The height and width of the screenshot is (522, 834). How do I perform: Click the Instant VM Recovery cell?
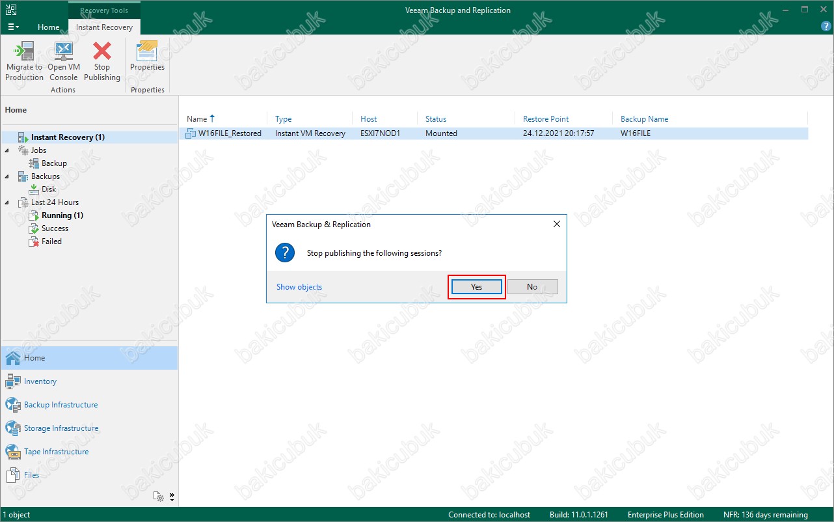[310, 133]
